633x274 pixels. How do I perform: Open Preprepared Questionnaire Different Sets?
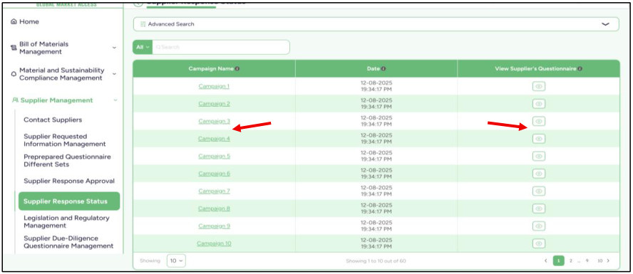[x=67, y=160]
